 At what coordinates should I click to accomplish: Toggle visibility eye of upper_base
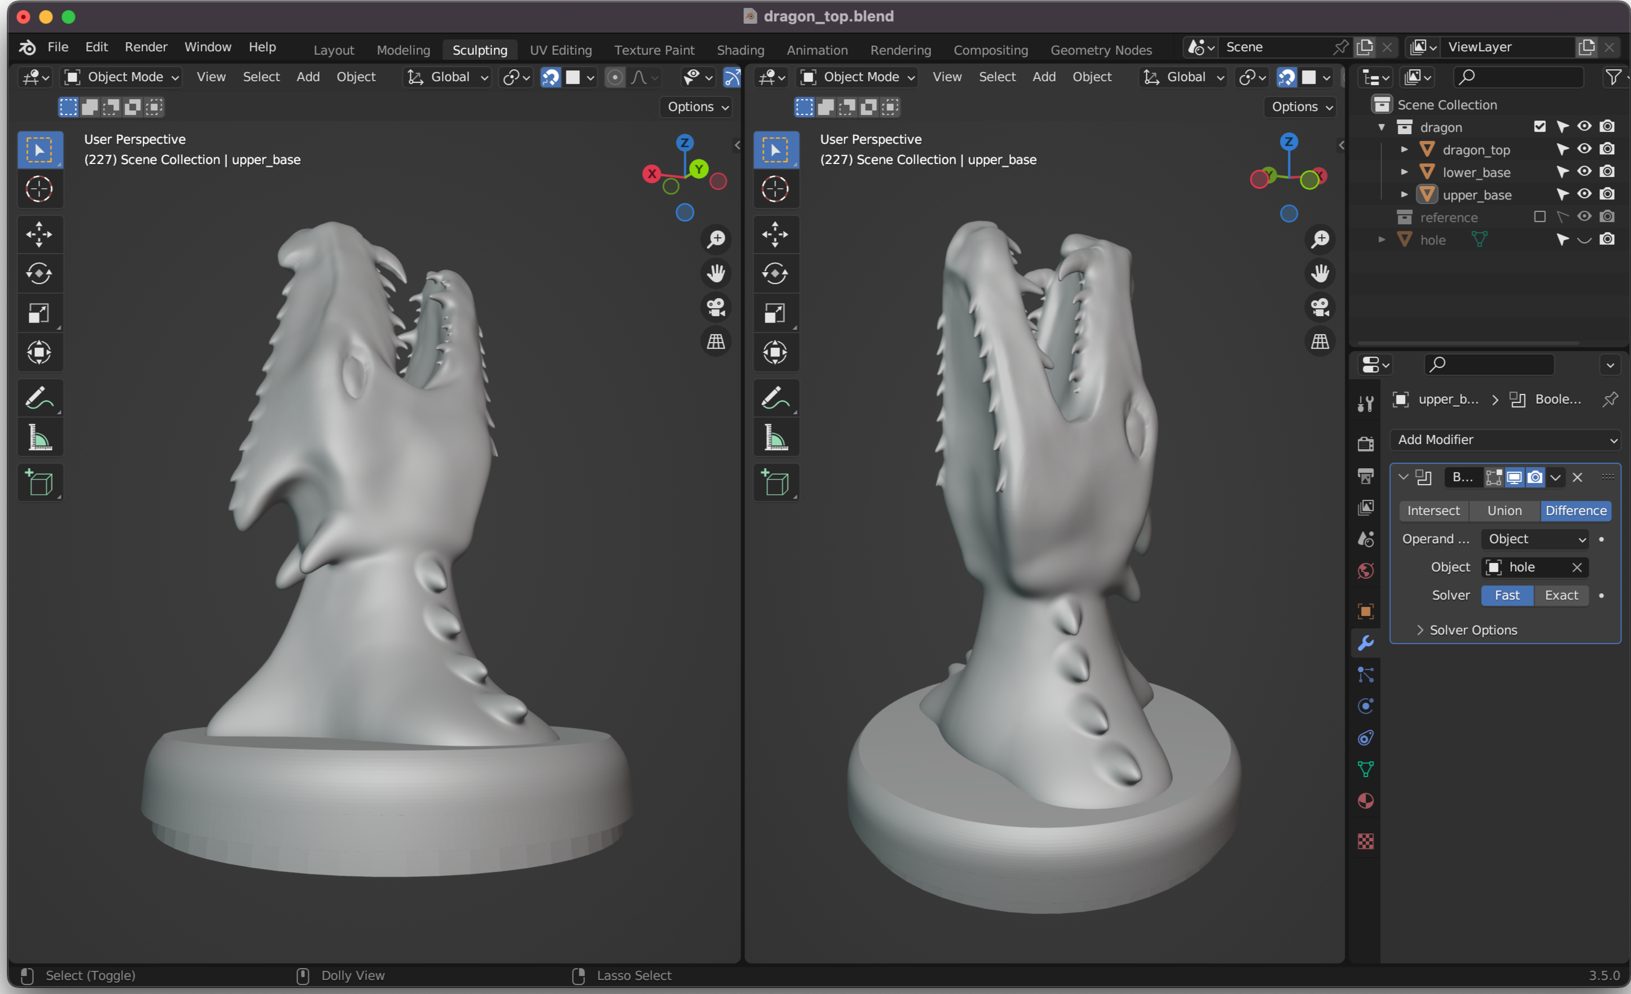1584,194
